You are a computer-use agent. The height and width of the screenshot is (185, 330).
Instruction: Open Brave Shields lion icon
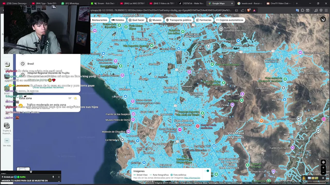249,10
